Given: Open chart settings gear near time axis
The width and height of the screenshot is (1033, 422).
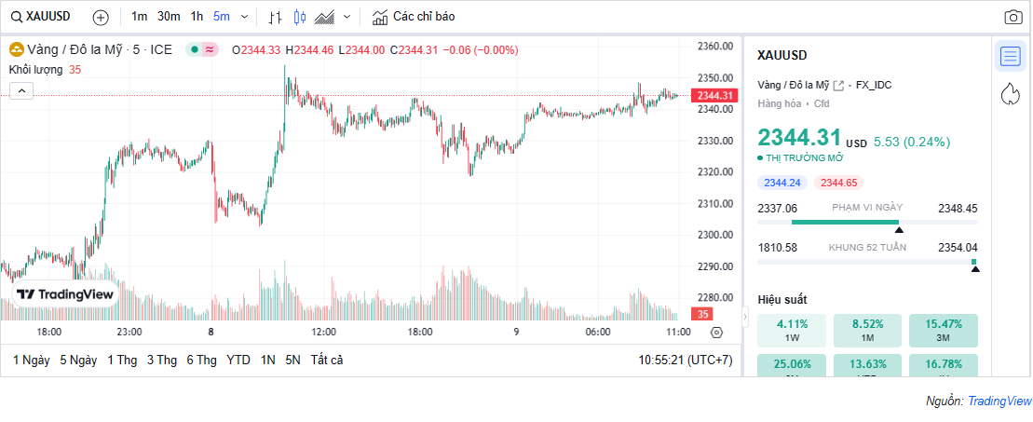Looking at the screenshot, I should tap(716, 333).
